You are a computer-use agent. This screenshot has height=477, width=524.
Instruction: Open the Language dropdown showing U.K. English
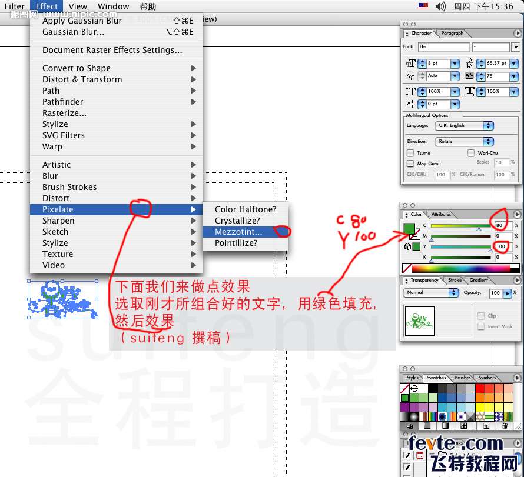[x=464, y=126]
